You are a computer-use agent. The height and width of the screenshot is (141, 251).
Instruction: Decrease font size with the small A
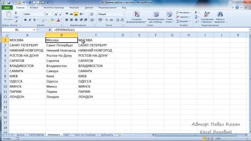(60, 14)
